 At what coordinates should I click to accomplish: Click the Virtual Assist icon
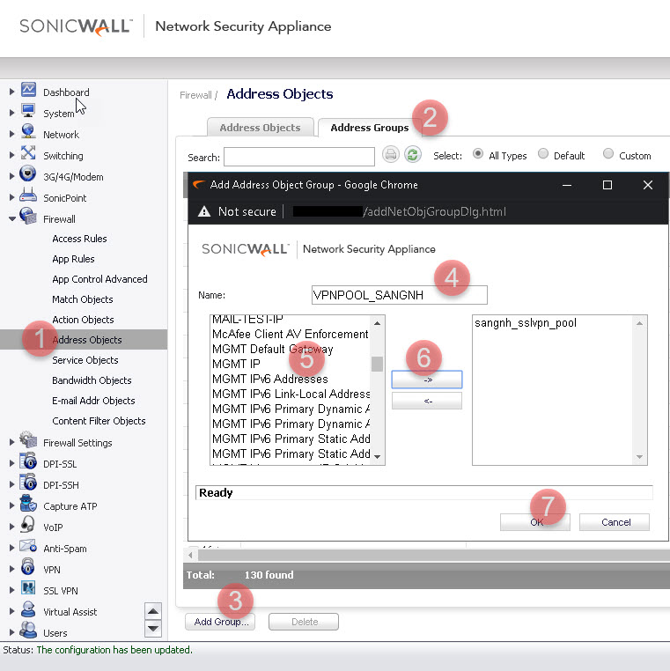click(28, 609)
